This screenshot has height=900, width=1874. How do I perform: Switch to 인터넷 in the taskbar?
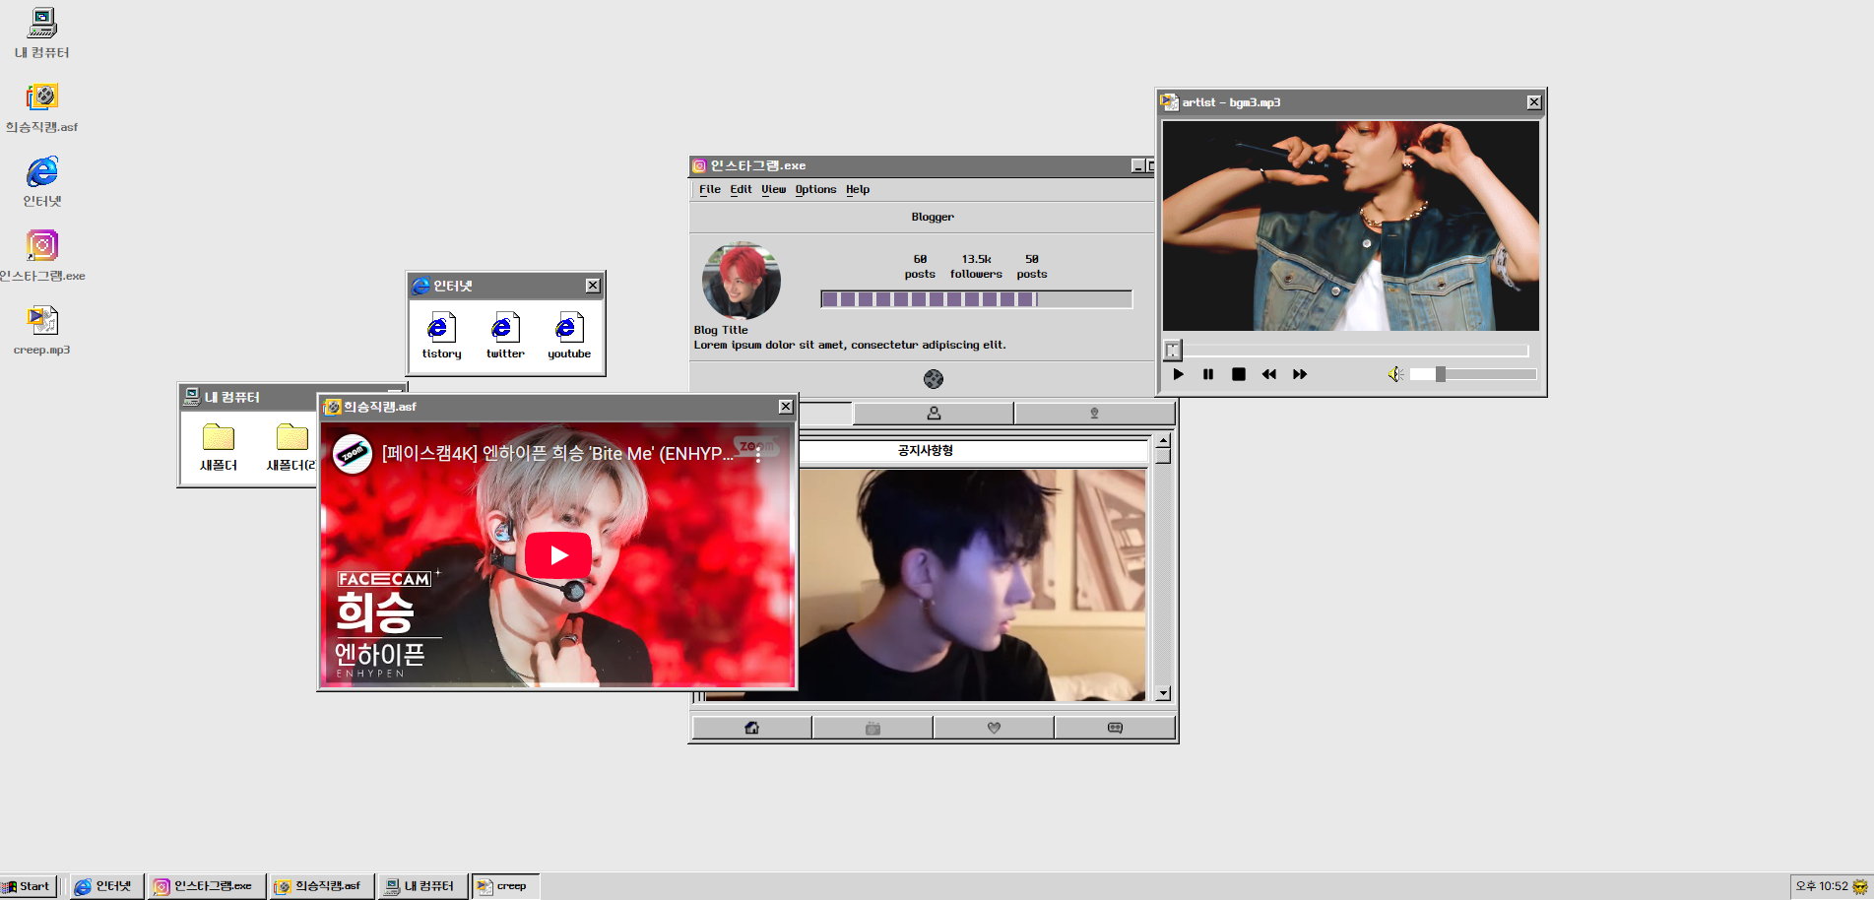[106, 886]
